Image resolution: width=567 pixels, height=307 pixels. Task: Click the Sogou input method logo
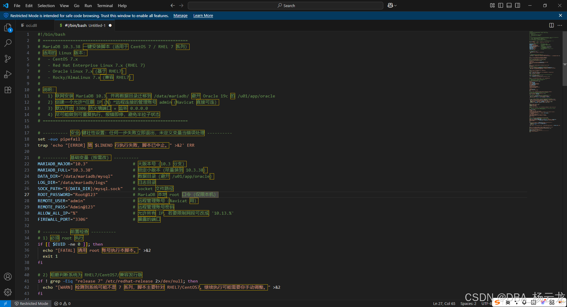(x=498, y=302)
